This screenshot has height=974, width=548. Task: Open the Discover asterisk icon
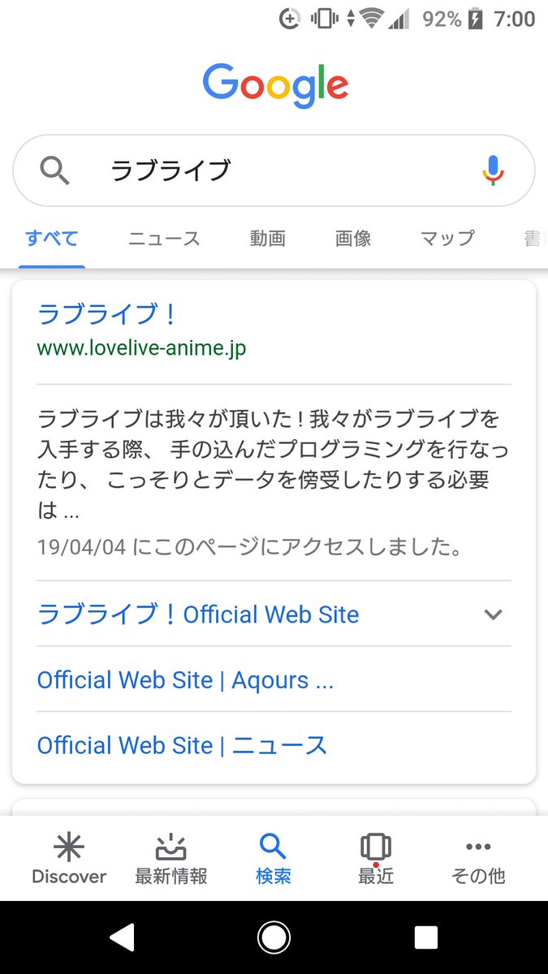coord(69,848)
